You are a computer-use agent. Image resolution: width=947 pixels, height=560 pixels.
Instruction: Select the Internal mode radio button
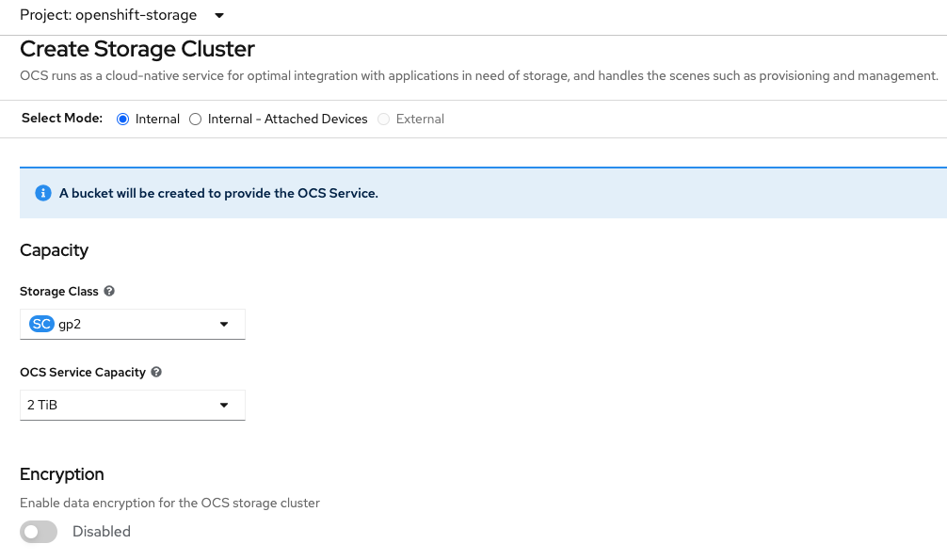click(122, 119)
